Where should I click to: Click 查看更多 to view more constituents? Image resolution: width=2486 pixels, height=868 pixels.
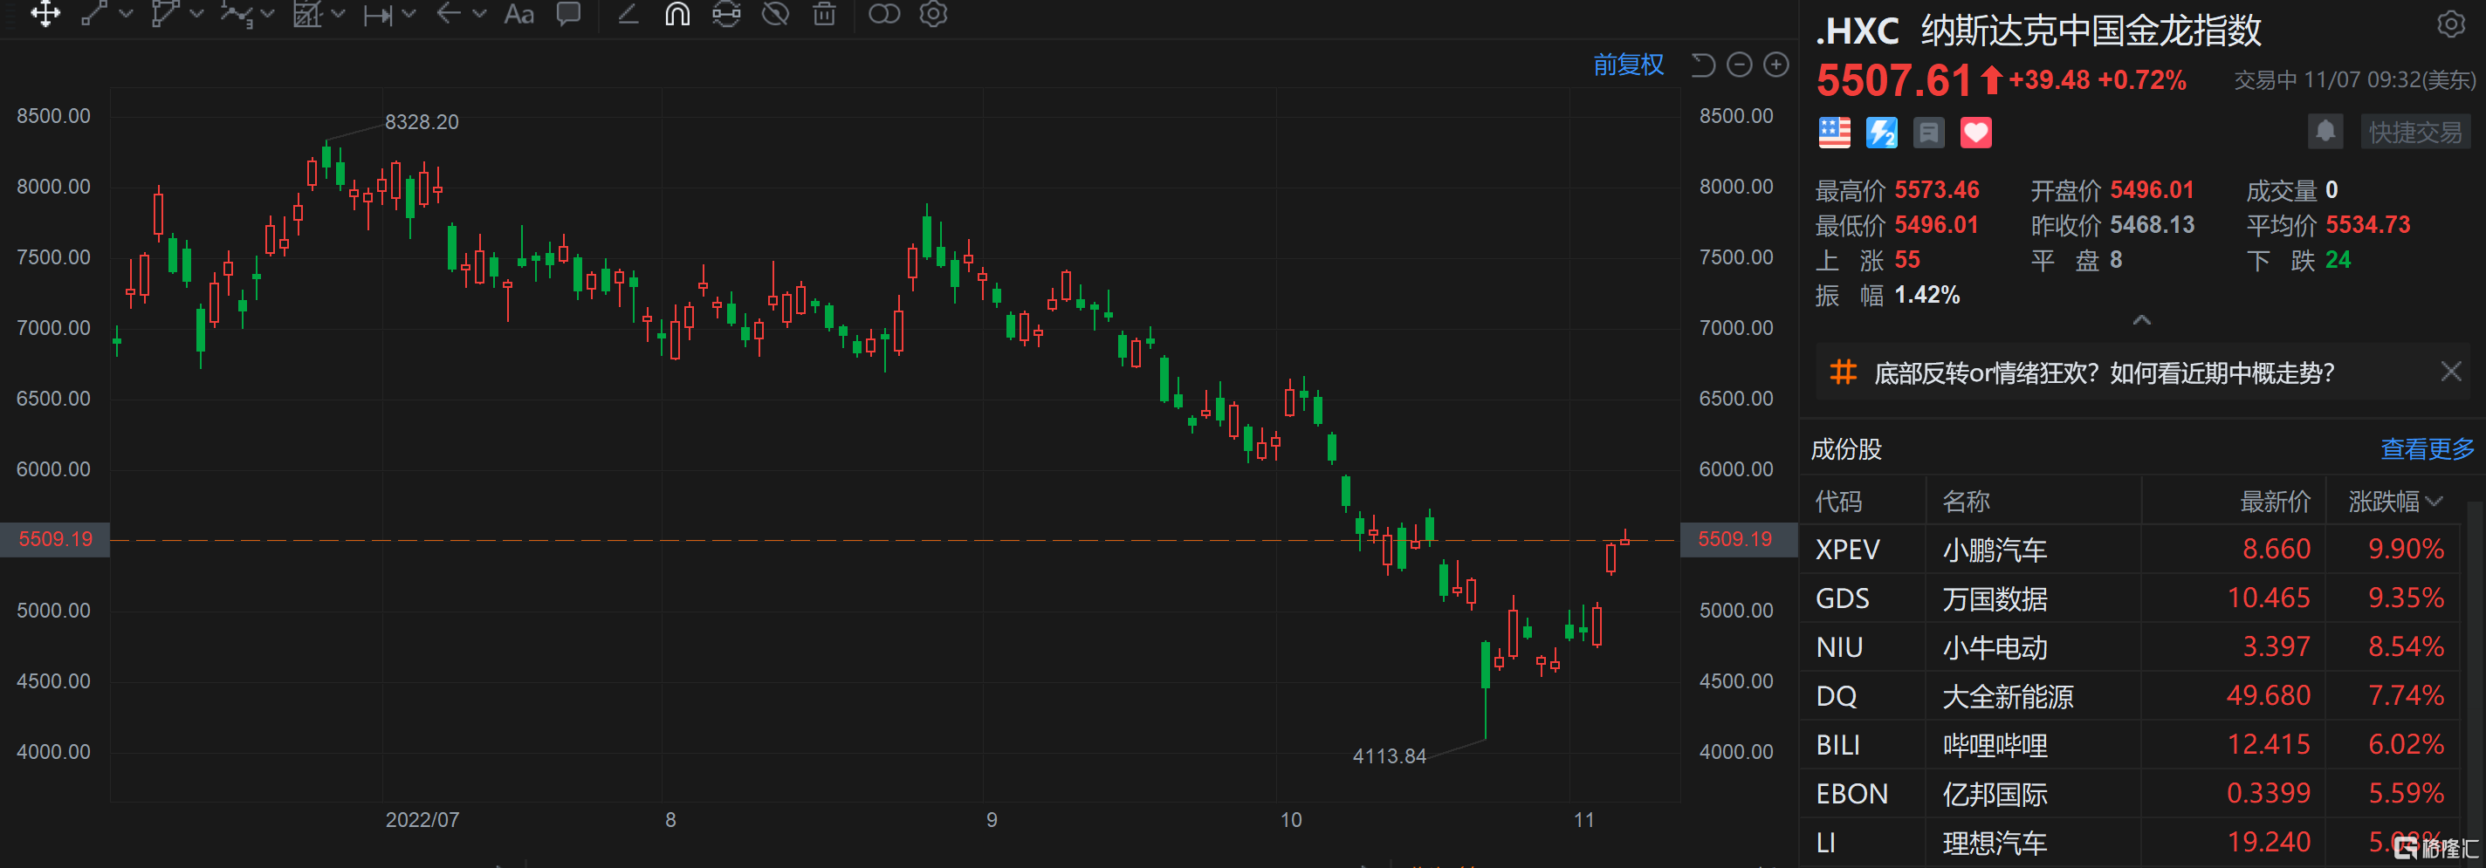(2428, 448)
